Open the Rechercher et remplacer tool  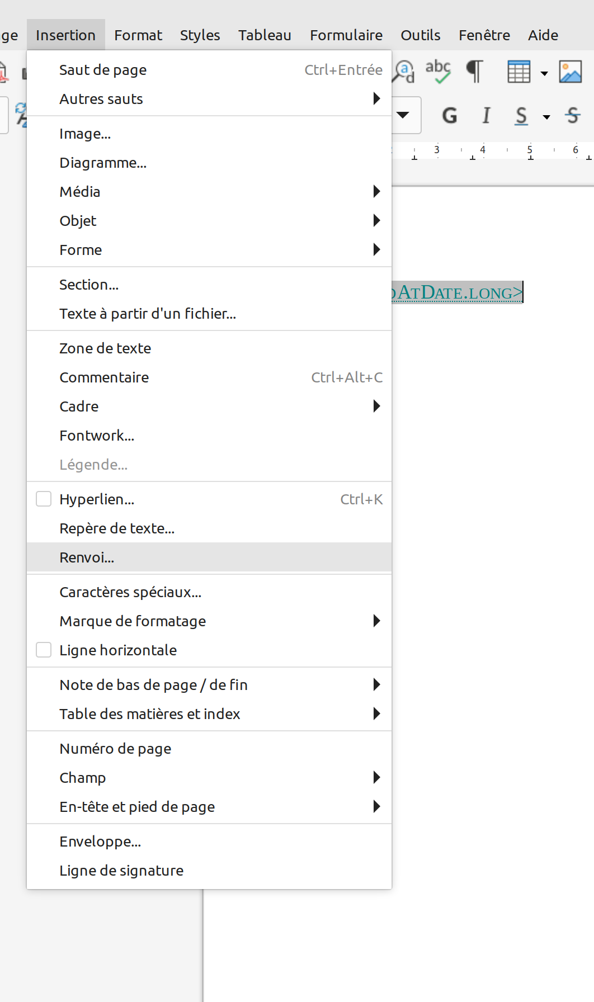point(402,71)
